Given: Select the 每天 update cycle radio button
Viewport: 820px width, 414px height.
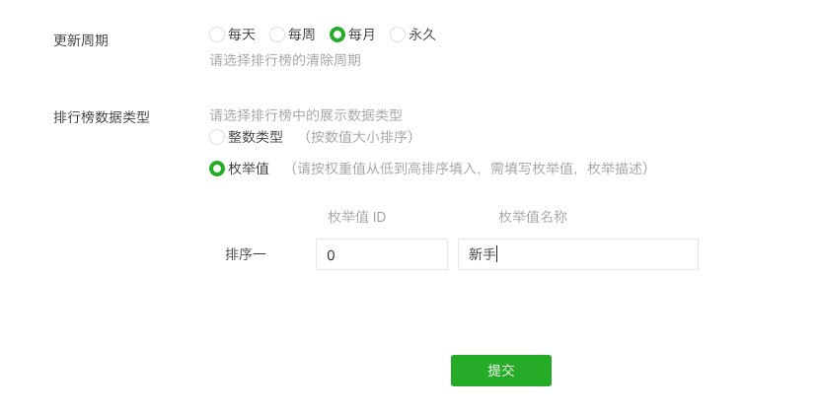Looking at the screenshot, I should click(217, 34).
